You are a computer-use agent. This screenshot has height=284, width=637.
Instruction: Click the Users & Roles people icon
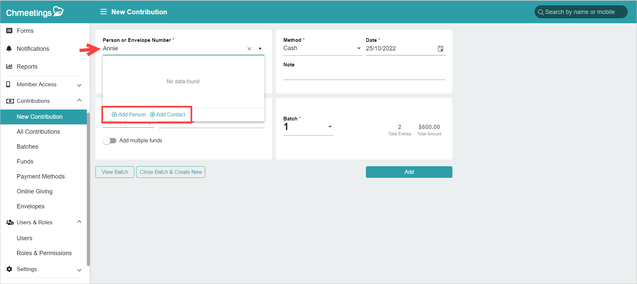coord(10,222)
